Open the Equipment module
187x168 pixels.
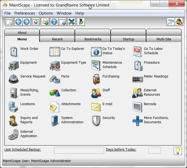tap(14, 66)
